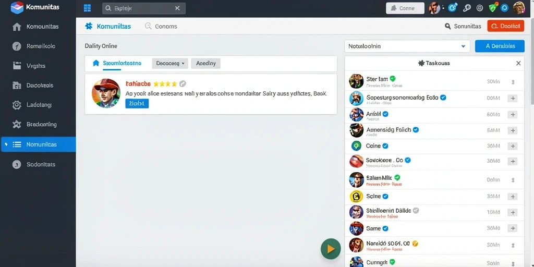Image resolution: width=534 pixels, height=267 pixels.
Task: Click plus button on Sopesturgsonomoafog row
Action: pos(512,99)
